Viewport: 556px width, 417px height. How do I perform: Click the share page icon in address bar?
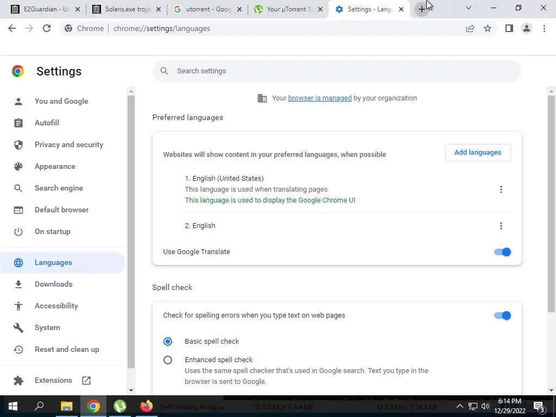(470, 28)
